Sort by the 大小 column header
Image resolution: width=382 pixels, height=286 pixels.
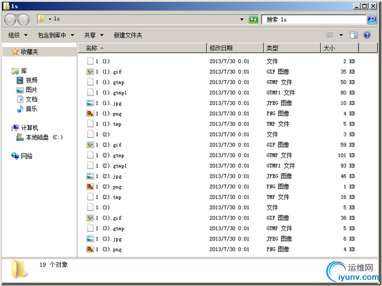(x=340, y=48)
